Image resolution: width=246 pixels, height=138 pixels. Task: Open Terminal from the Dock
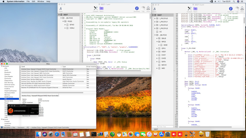click(x=94, y=134)
